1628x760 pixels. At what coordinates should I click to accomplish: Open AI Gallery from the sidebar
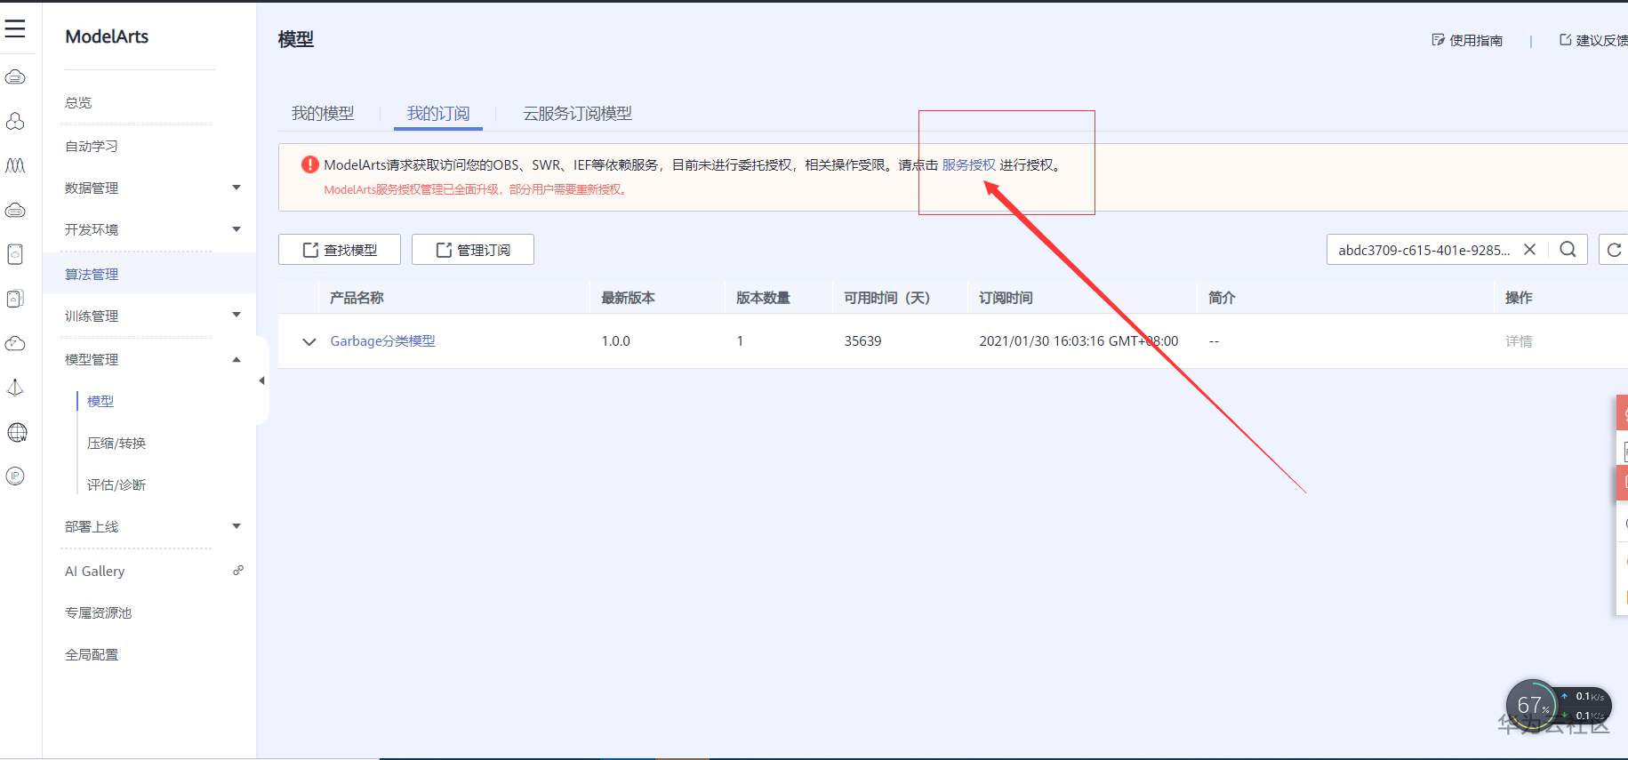coord(95,571)
